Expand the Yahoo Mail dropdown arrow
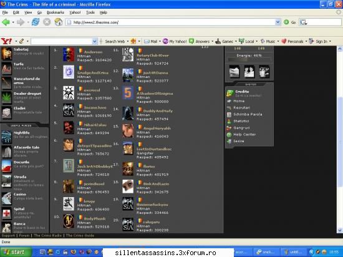The image size is (343, 257). (x=160, y=41)
